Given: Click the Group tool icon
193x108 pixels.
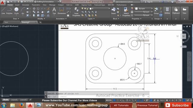Looking at the screenshot, I should pos(156,11).
